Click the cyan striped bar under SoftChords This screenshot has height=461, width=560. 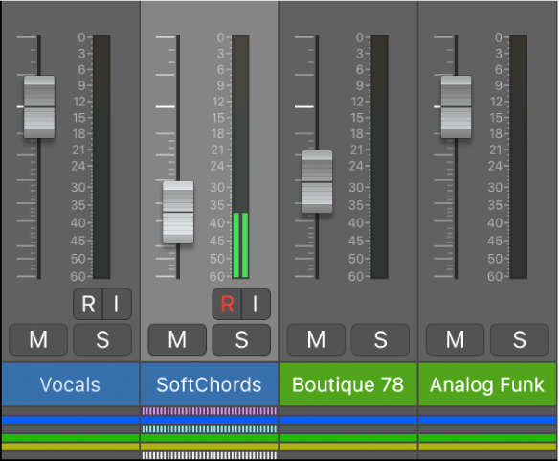210,428
